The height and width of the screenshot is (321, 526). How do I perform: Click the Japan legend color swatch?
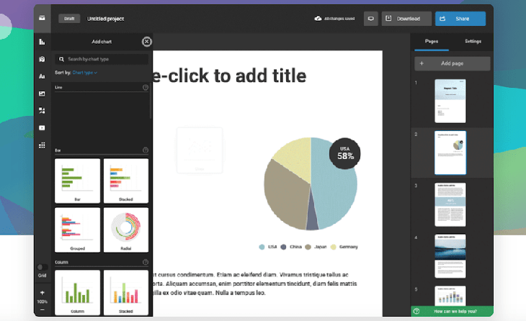(x=308, y=247)
